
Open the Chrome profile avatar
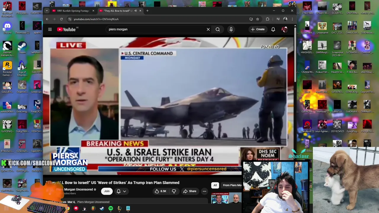285,19
